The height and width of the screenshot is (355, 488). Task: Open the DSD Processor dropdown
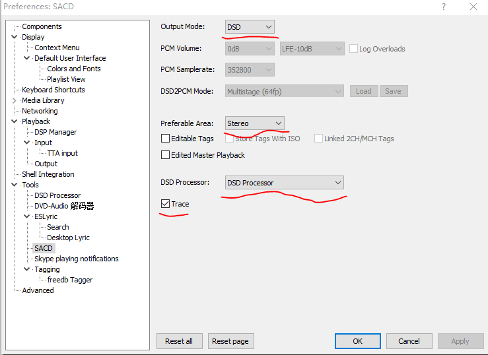(x=284, y=183)
